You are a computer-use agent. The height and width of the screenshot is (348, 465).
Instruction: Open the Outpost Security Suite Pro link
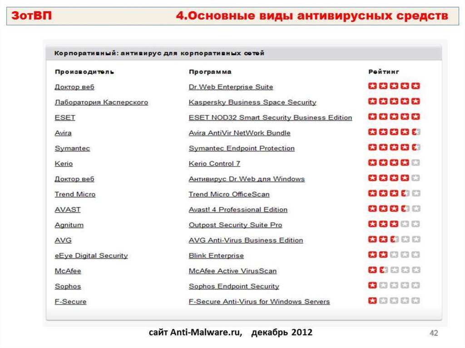coord(236,225)
